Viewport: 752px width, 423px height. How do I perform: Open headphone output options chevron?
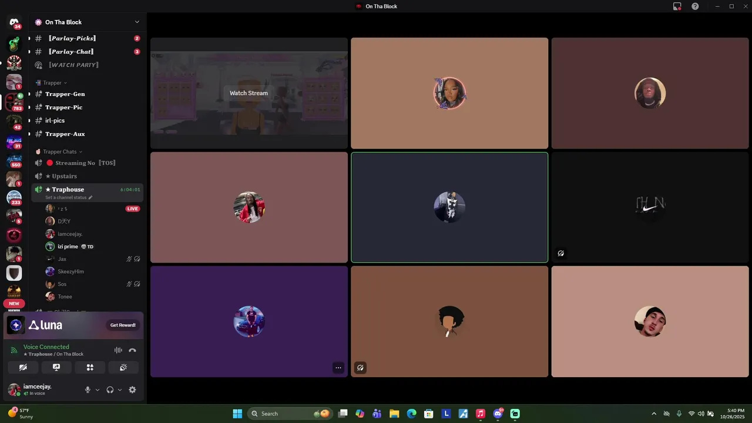[120, 390]
